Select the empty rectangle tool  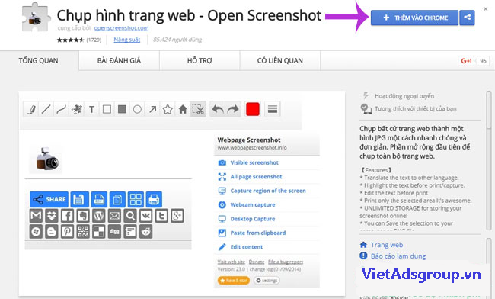click(107, 109)
